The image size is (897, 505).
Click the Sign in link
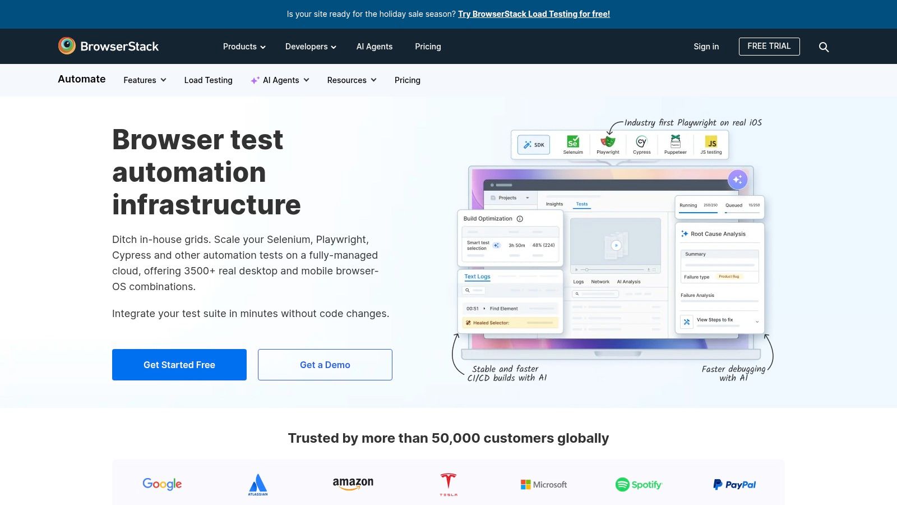click(x=706, y=47)
